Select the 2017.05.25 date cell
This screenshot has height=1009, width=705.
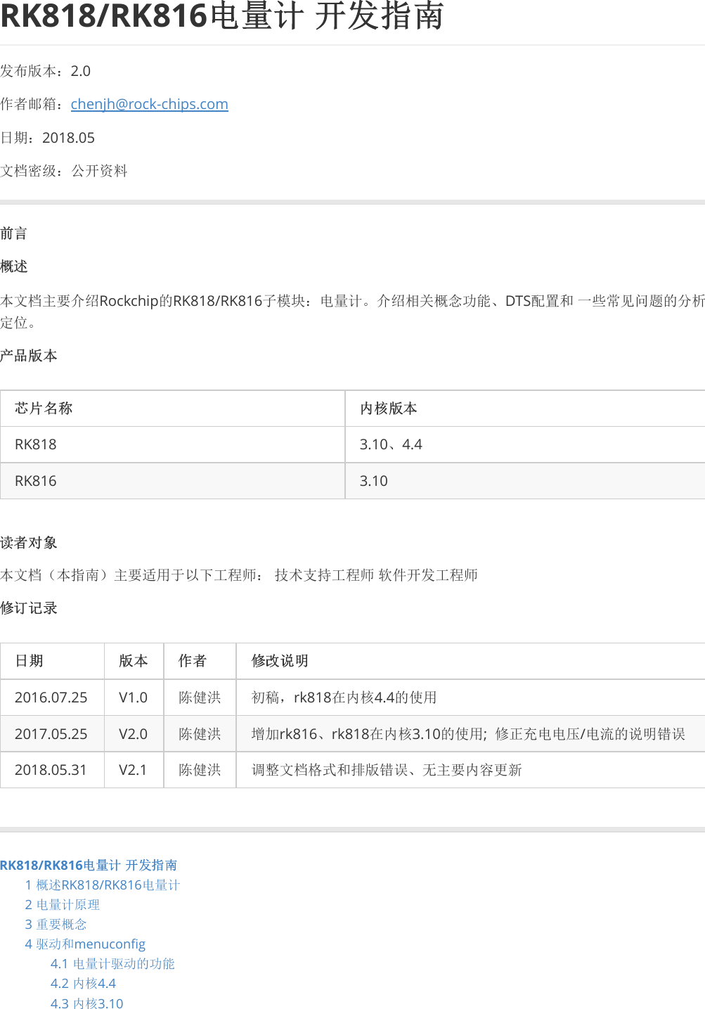click(x=51, y=734)
